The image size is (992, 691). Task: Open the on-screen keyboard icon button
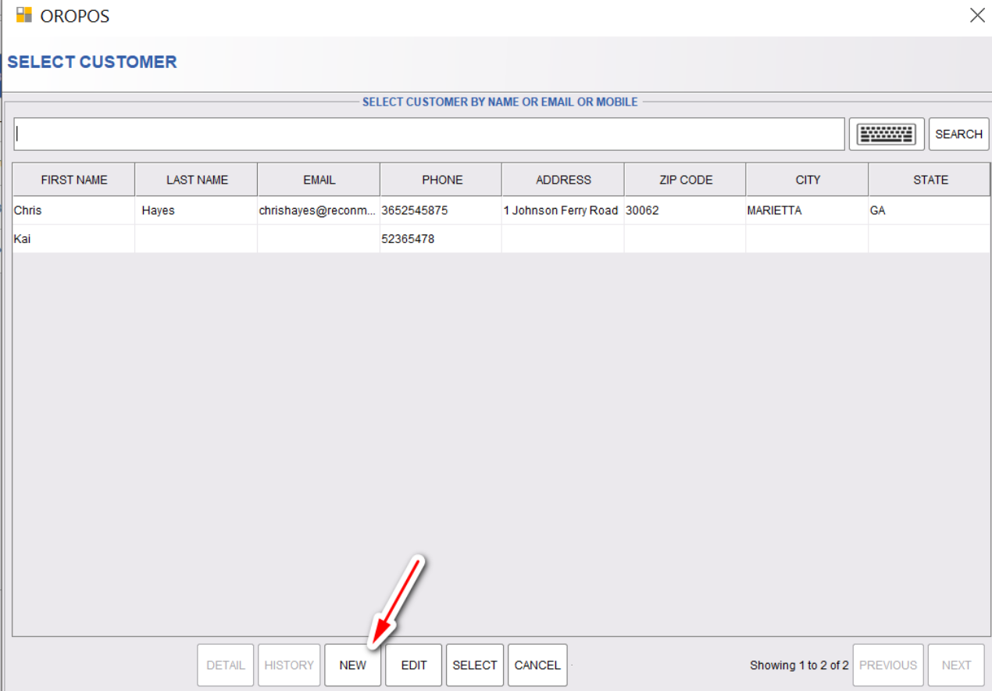click(887, 134)
